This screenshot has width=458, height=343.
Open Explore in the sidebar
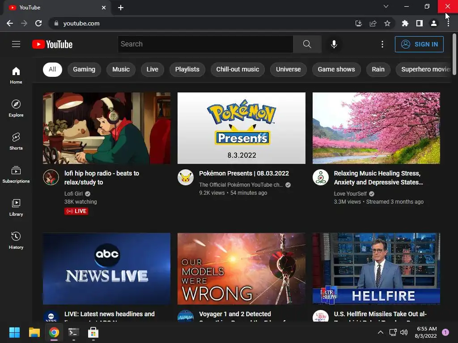[16, 109]
